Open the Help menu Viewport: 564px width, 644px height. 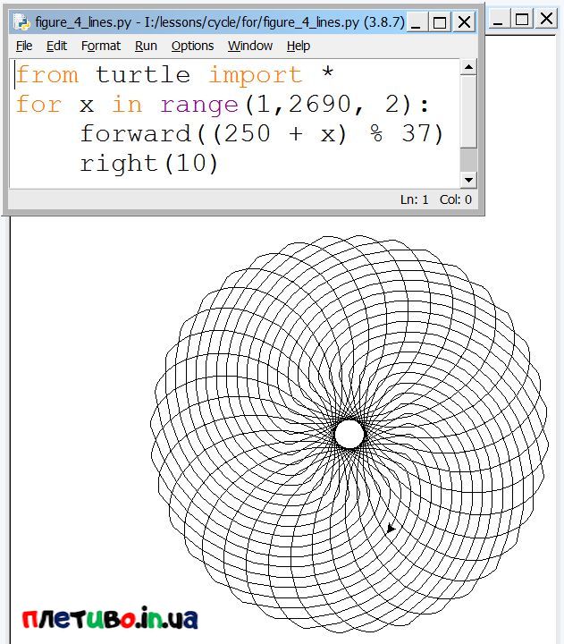click(x=298, y=46)
